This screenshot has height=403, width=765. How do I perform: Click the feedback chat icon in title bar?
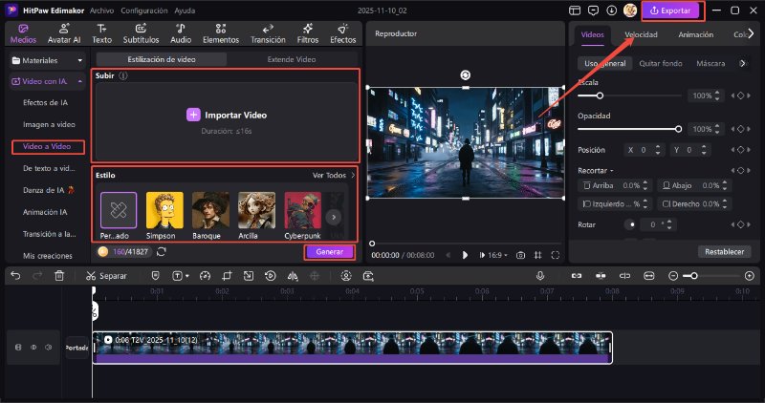click(593, 11)
